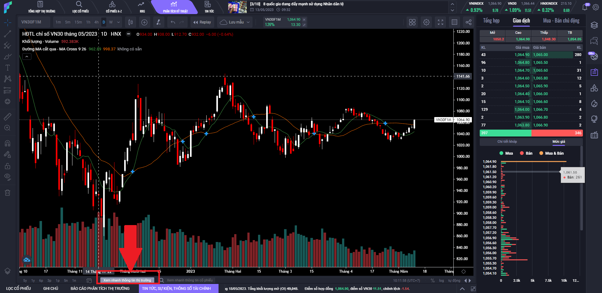Collapse the indicator legend chevron
Image resolution: width=602 pixels, height=293 pixels.
pyautogui.click(x=27, y=57)
